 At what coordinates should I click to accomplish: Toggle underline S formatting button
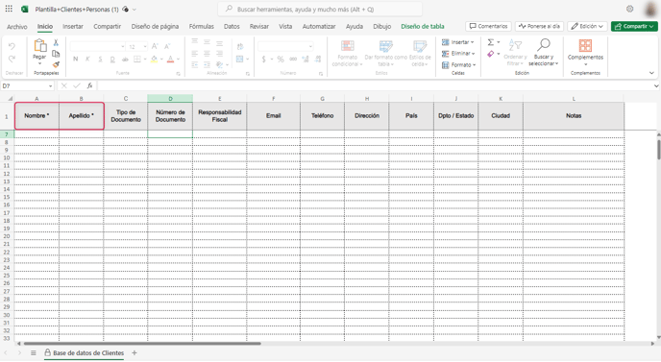point(100,59)
